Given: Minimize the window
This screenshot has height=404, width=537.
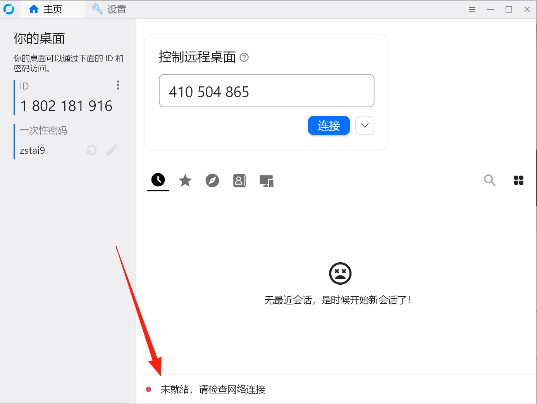Looking at the screenshot, I should [491, 9].
